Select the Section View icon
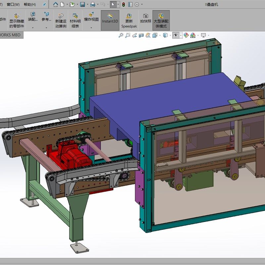 tap(141, 35)
